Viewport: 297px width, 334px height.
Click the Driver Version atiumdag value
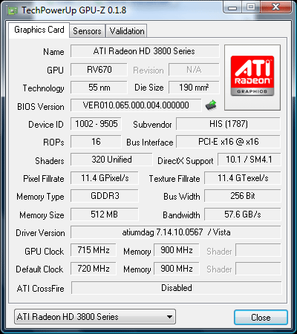pos(176,232)
